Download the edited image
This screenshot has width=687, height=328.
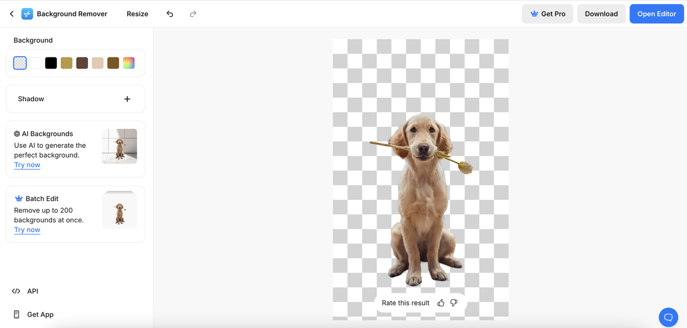tap(601, 14)
